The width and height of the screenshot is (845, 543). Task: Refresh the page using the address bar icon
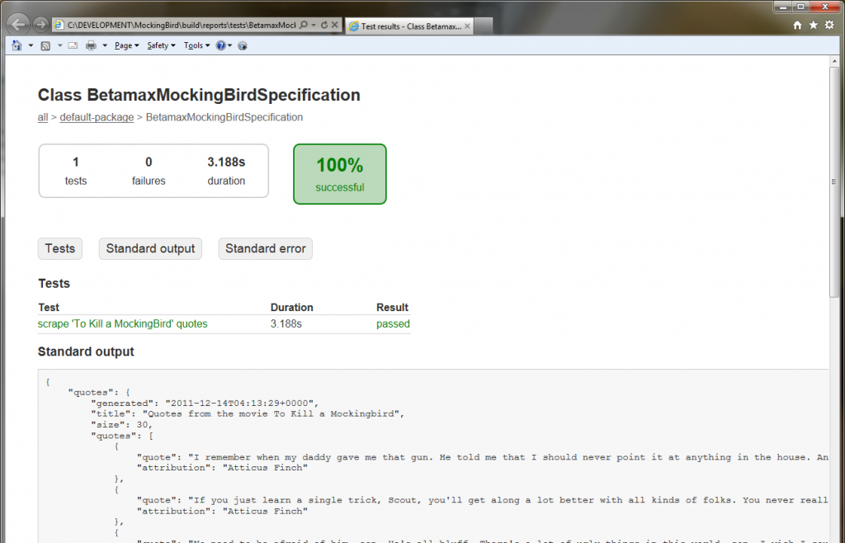tap(323, 25)
